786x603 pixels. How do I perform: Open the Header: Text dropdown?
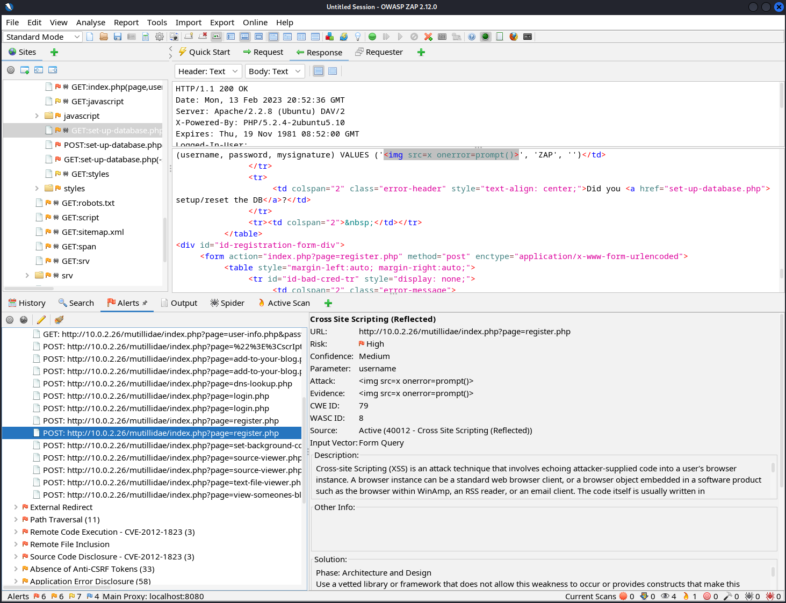pos(208,71)
